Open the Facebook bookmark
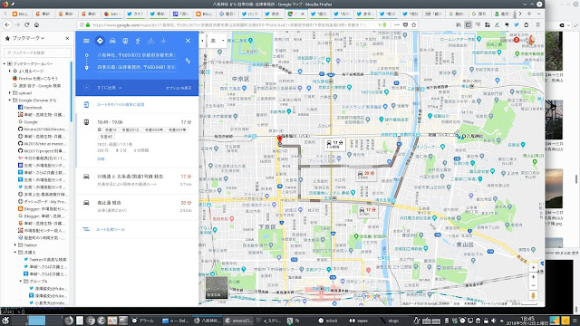Image resolution: width=580 pixels, height=326 pixels. 30,108
